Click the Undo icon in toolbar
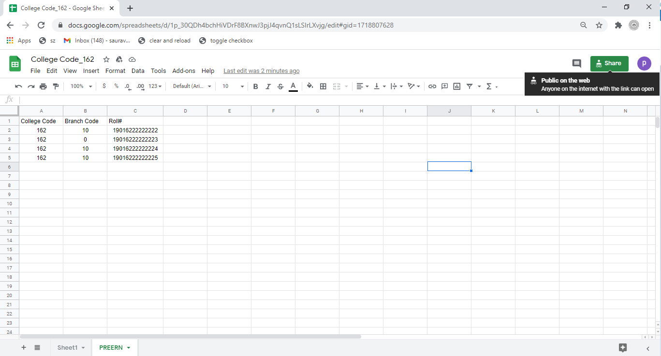661x356 pixels. click(x=18, y=86)
